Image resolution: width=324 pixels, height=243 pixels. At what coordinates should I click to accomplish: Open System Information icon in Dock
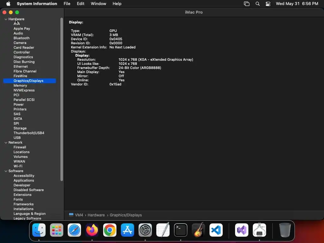coord(259,230)
